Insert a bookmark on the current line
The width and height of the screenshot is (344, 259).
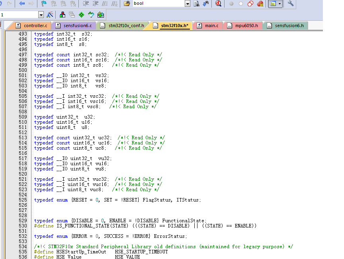click(44, 4)
